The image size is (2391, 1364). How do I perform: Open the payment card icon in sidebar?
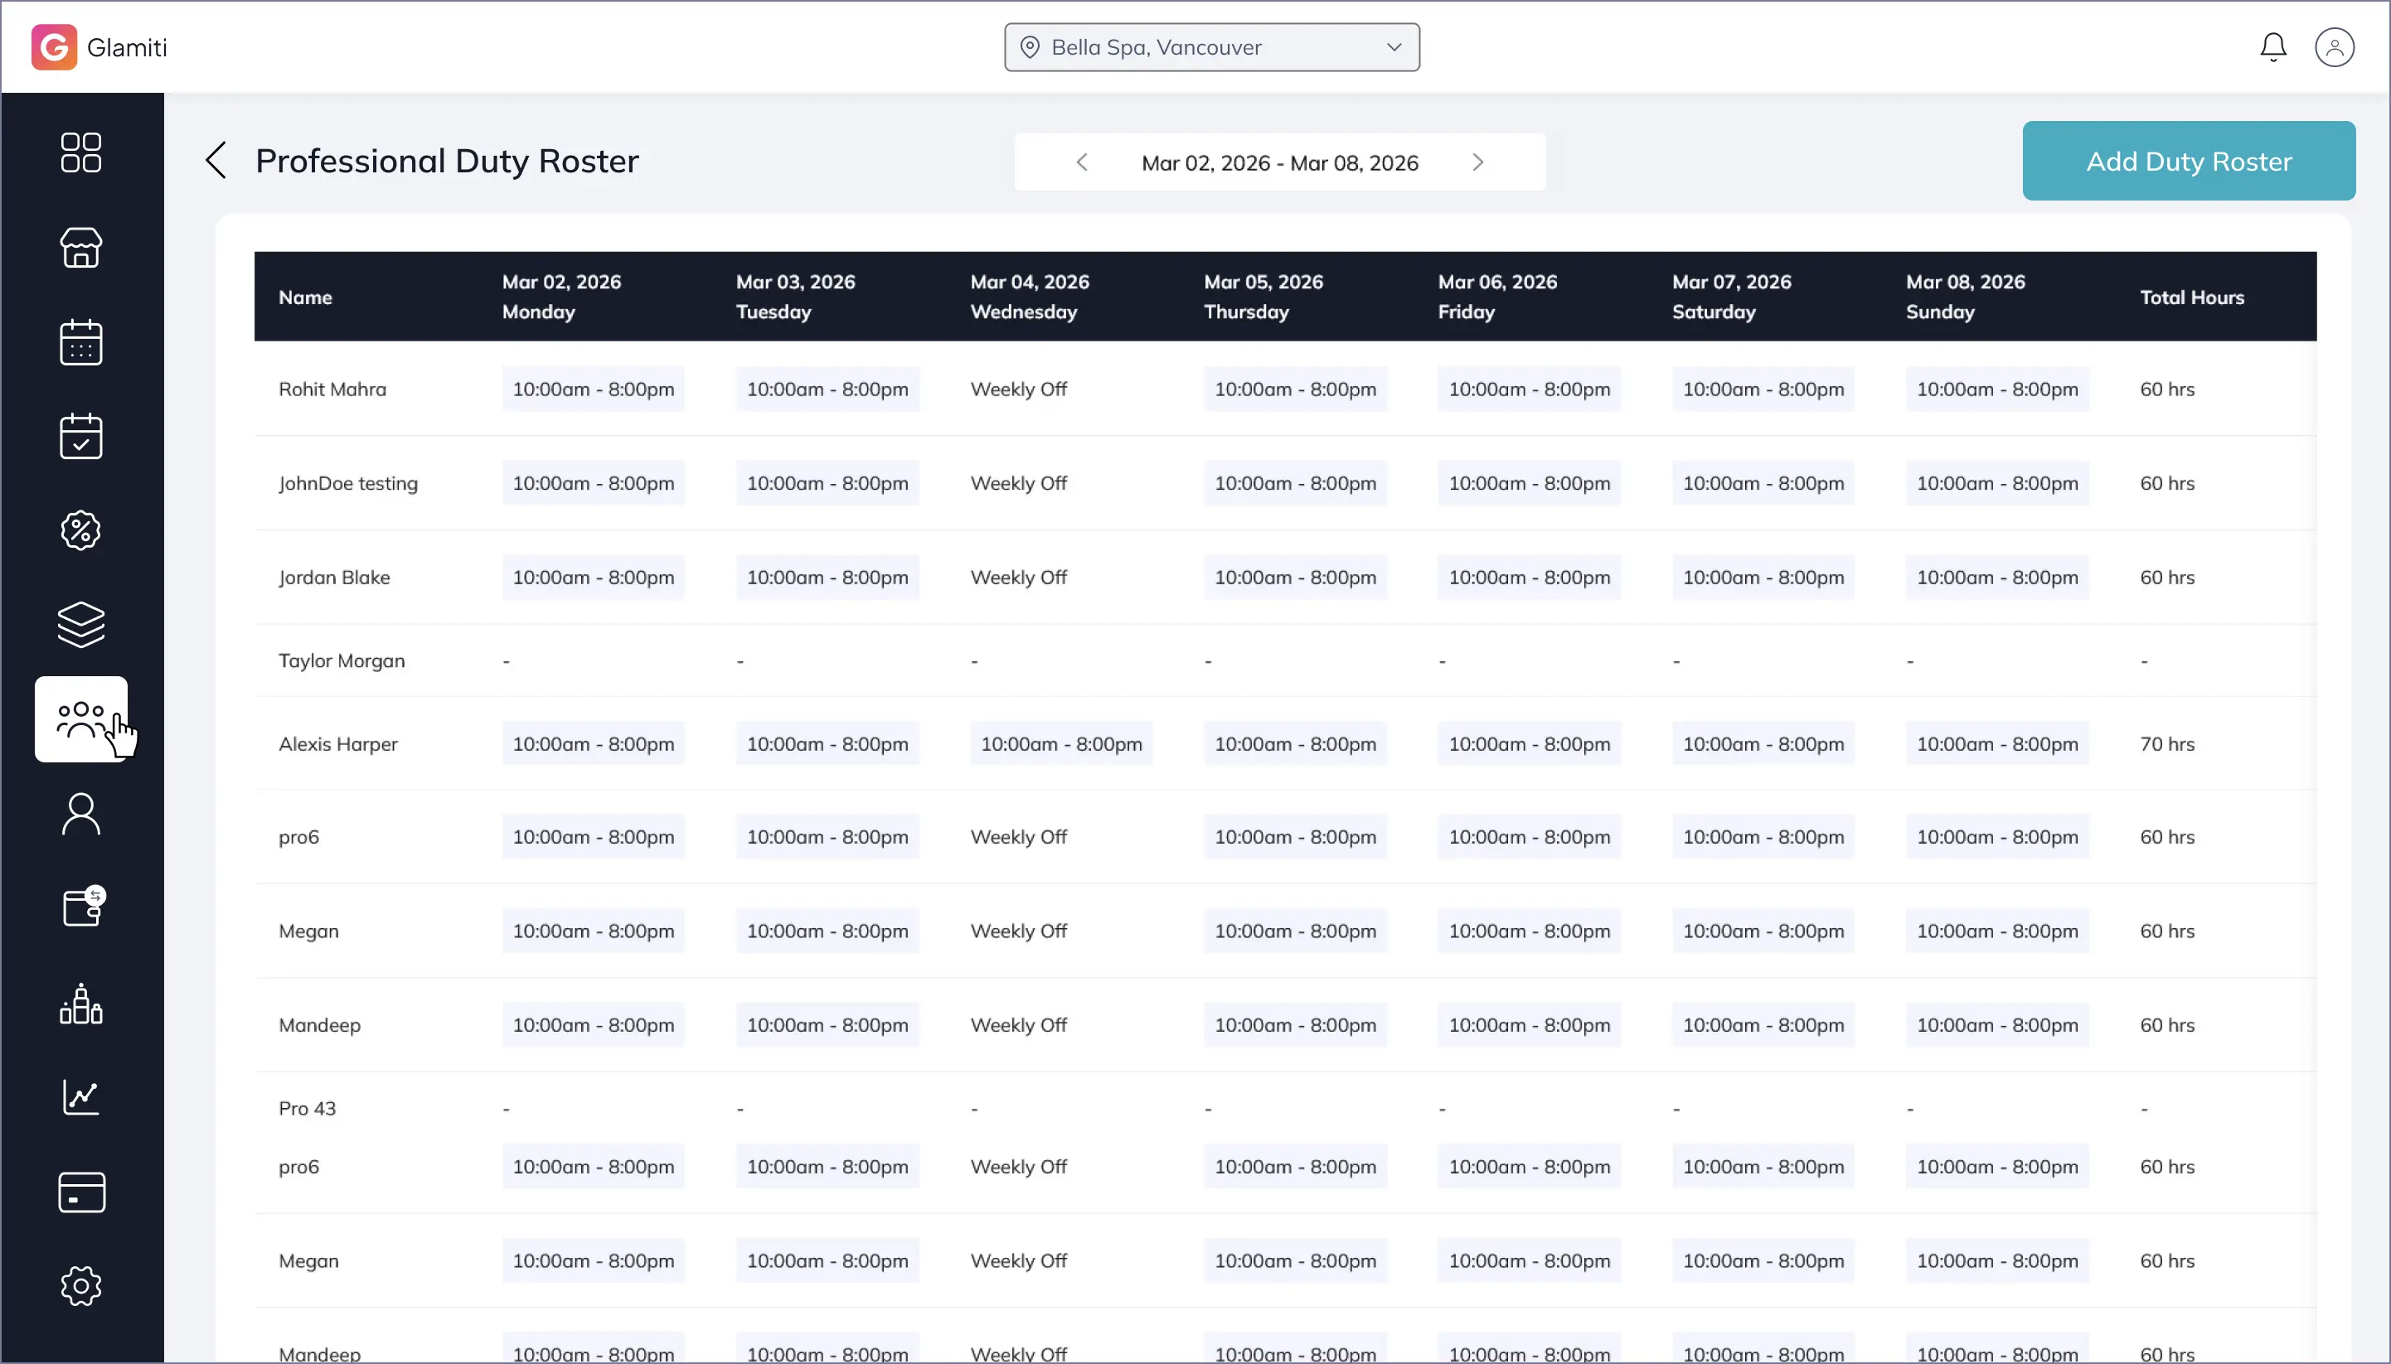tap(80, 1192)
